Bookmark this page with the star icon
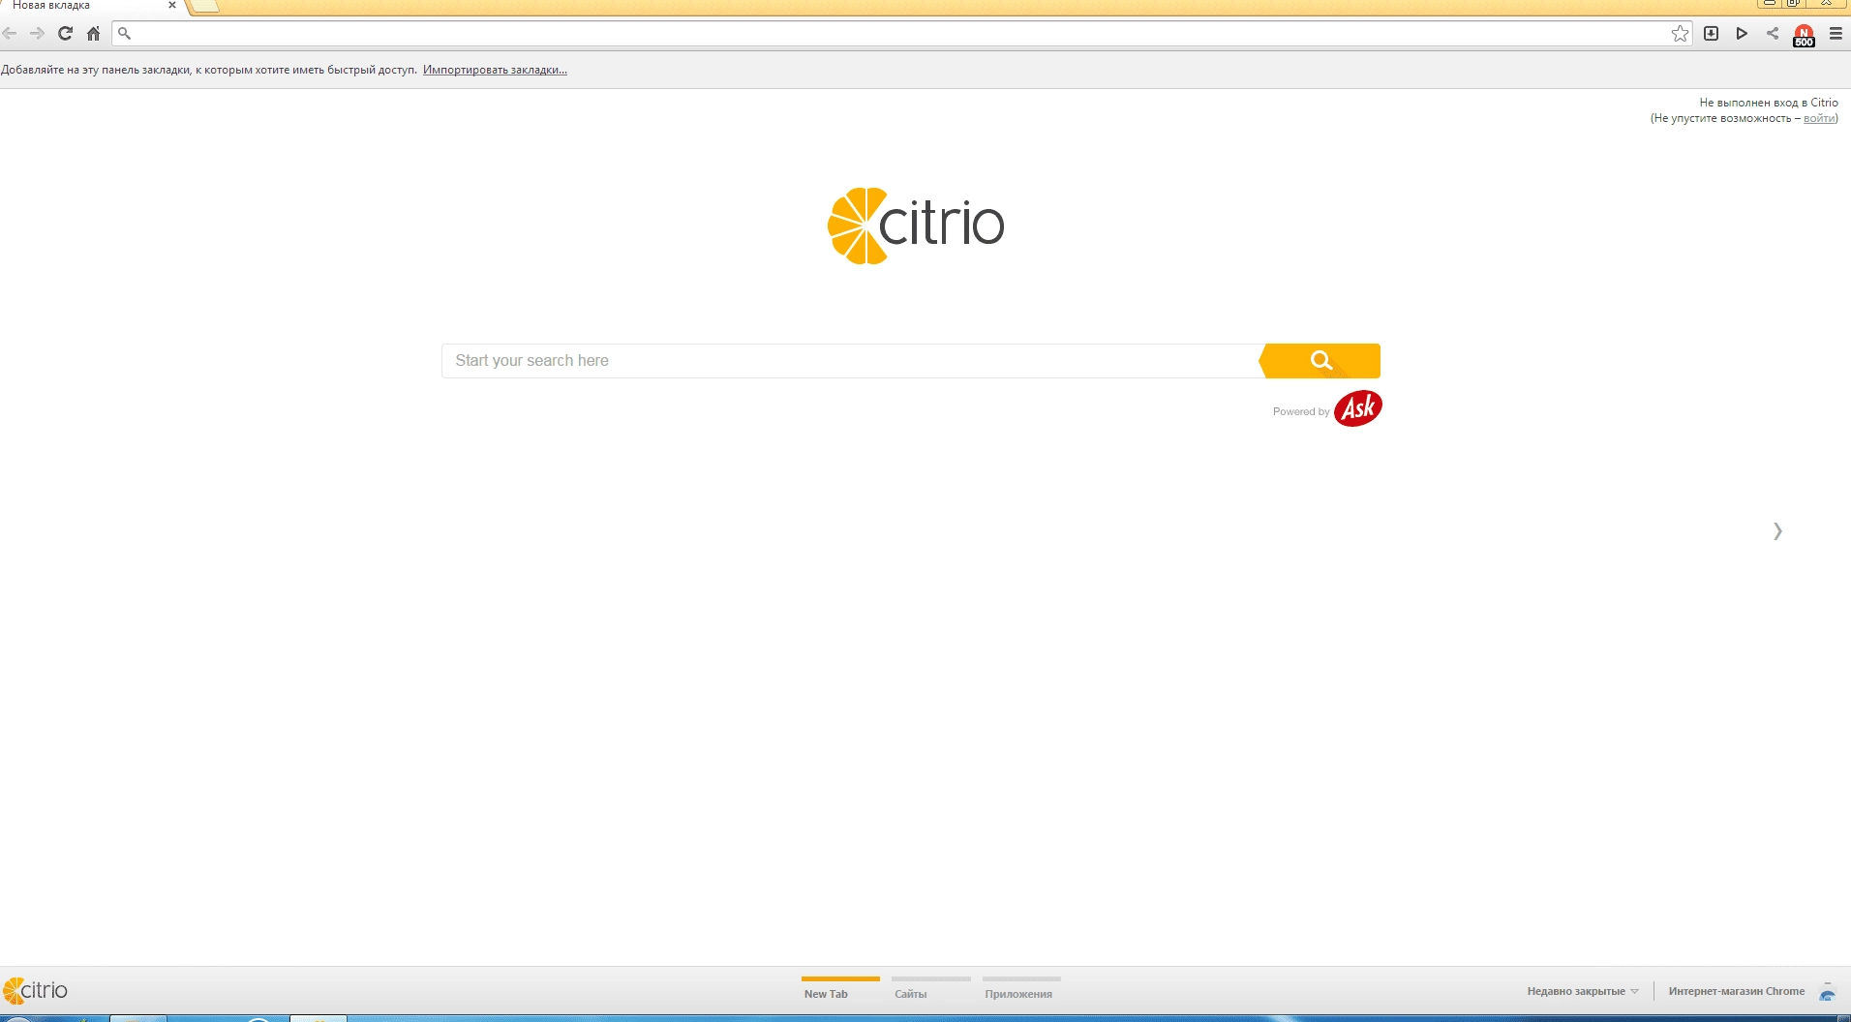Screen dimensions: 1851x1022 coord(1680,33)
